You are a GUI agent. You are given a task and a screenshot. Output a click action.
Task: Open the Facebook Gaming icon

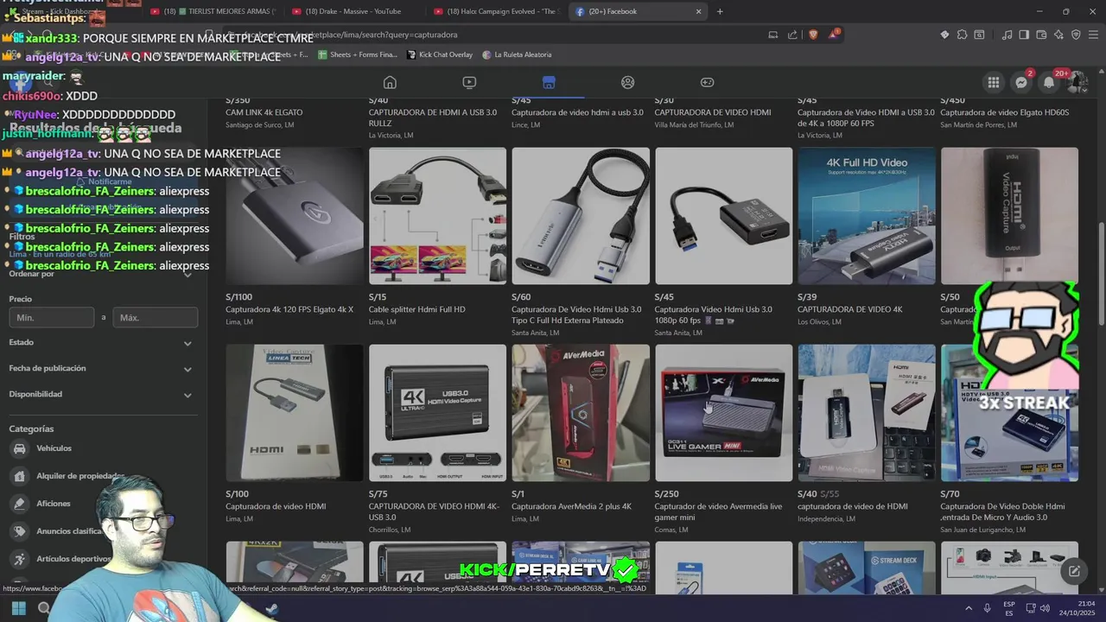click(707, 82)
